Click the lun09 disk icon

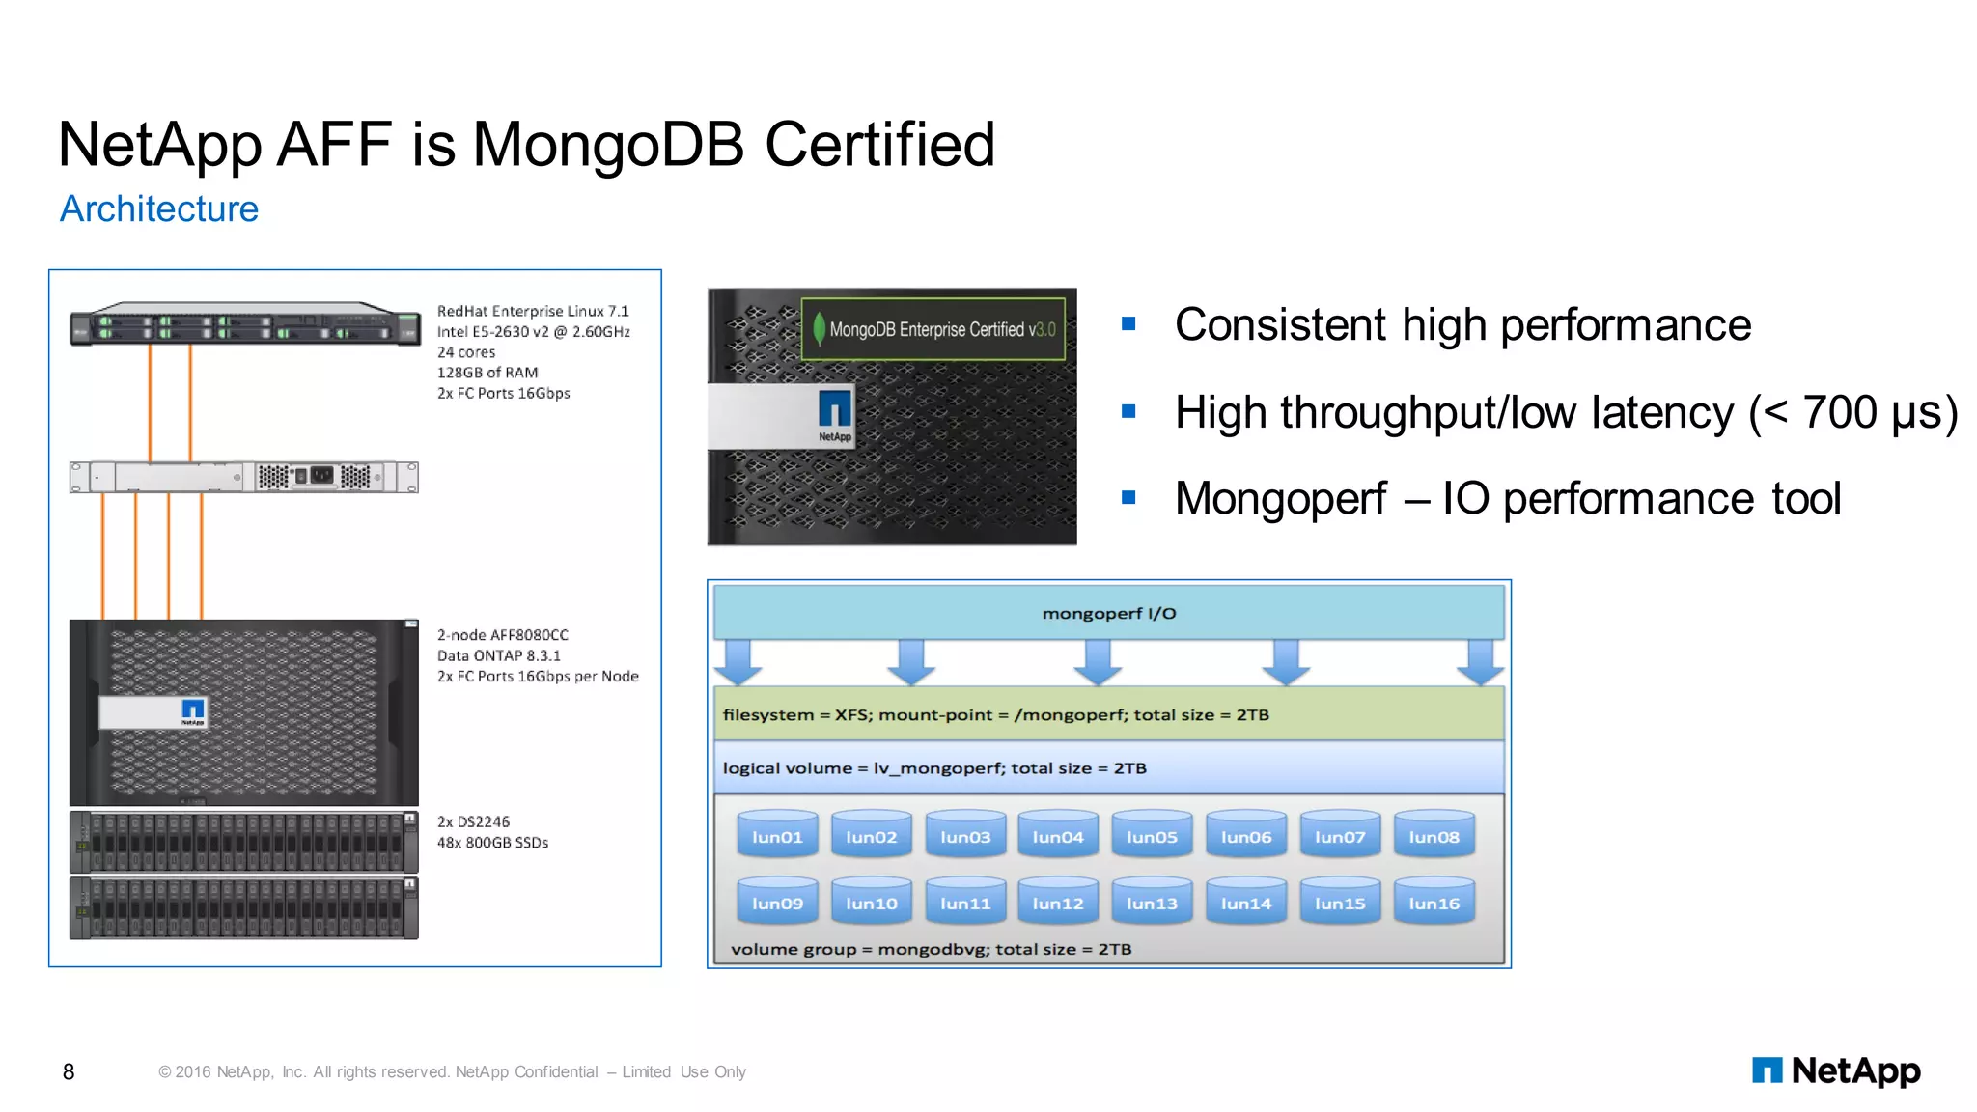[x=777, y=901]
